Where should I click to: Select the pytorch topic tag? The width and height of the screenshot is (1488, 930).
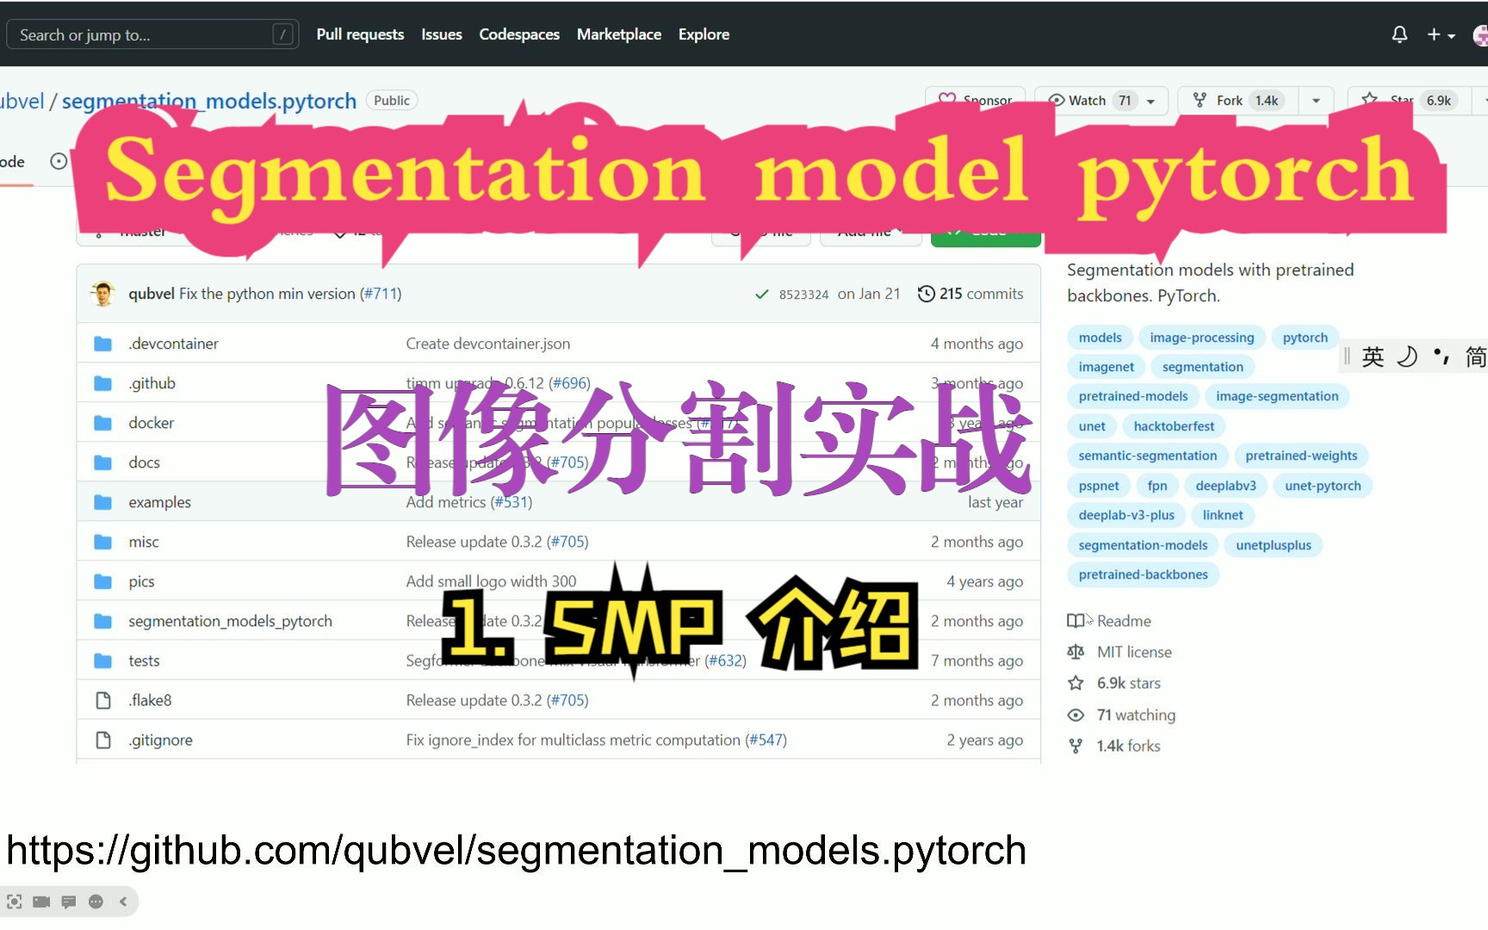point(1305,338)
